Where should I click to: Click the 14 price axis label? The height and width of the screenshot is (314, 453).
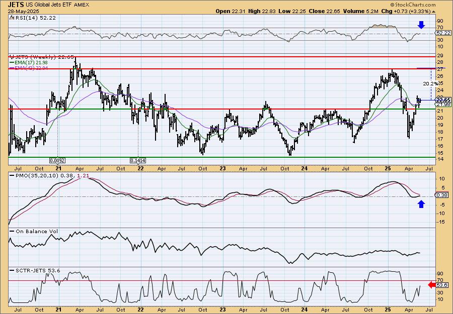coord(439,160)
